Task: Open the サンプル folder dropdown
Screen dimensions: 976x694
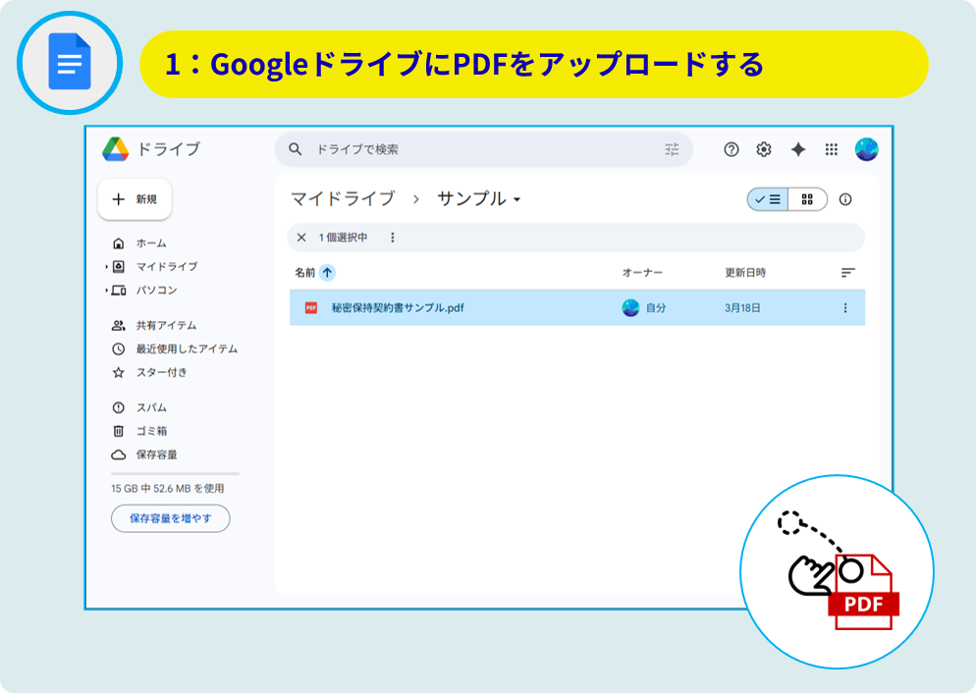Action: point(516,200)
